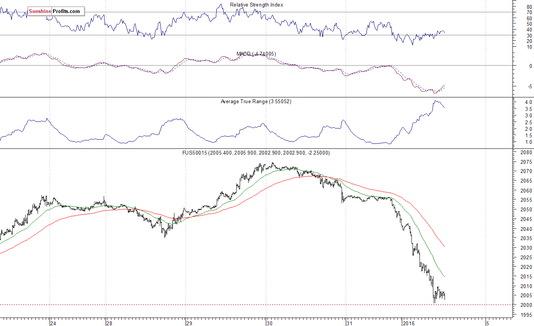Click the 2005 price axis value

coord(526,296)
